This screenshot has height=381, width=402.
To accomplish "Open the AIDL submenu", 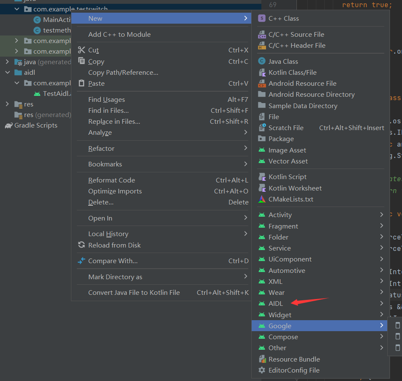I will coord(276,304).
